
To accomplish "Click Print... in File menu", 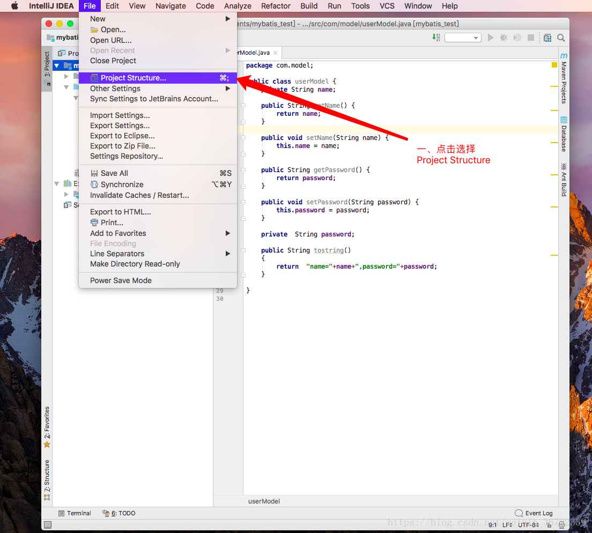I will pyautogui.click(x=158, y=223).
